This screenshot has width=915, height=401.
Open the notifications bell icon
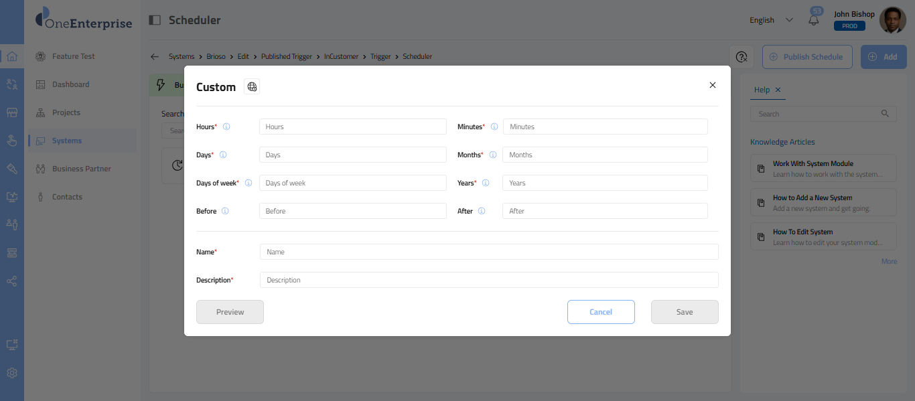click(814, 20)
